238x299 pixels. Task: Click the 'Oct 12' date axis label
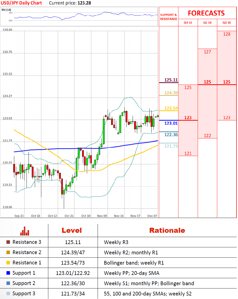tap(52, 216)
